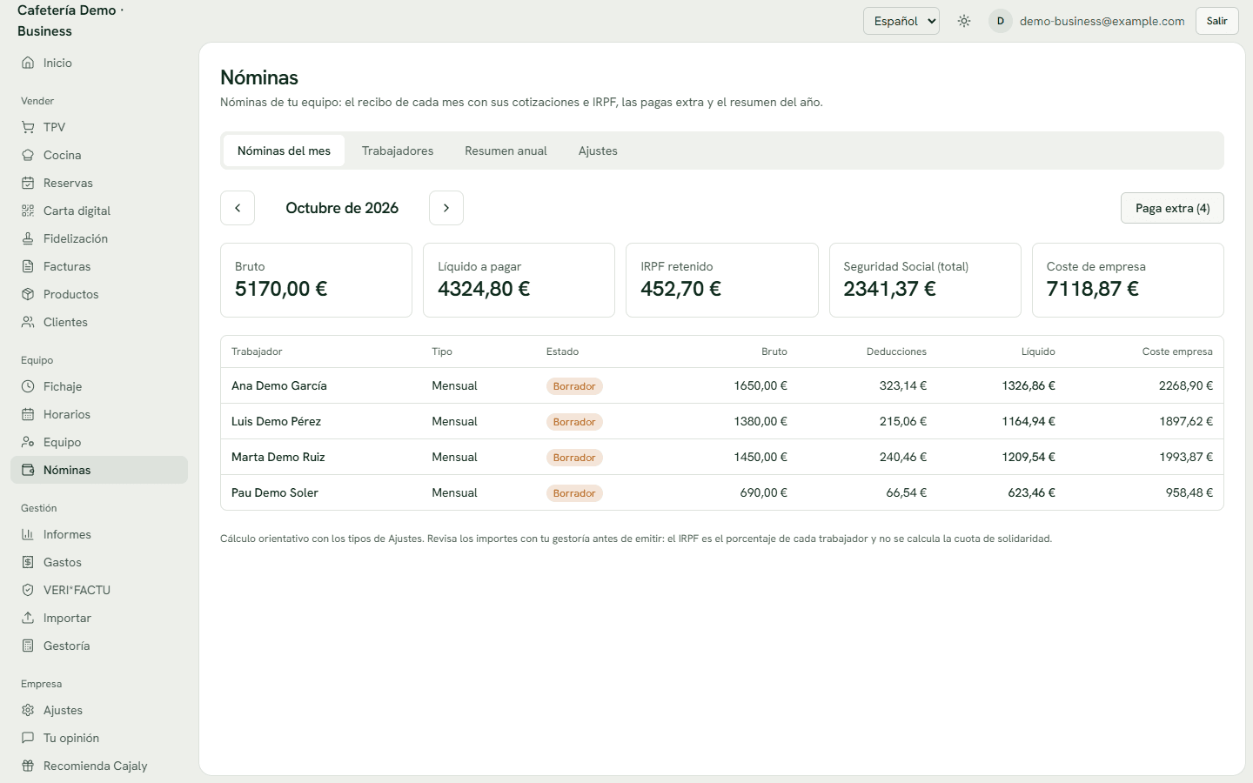Toggle the light/dark theme sun icon

(964, 21)
